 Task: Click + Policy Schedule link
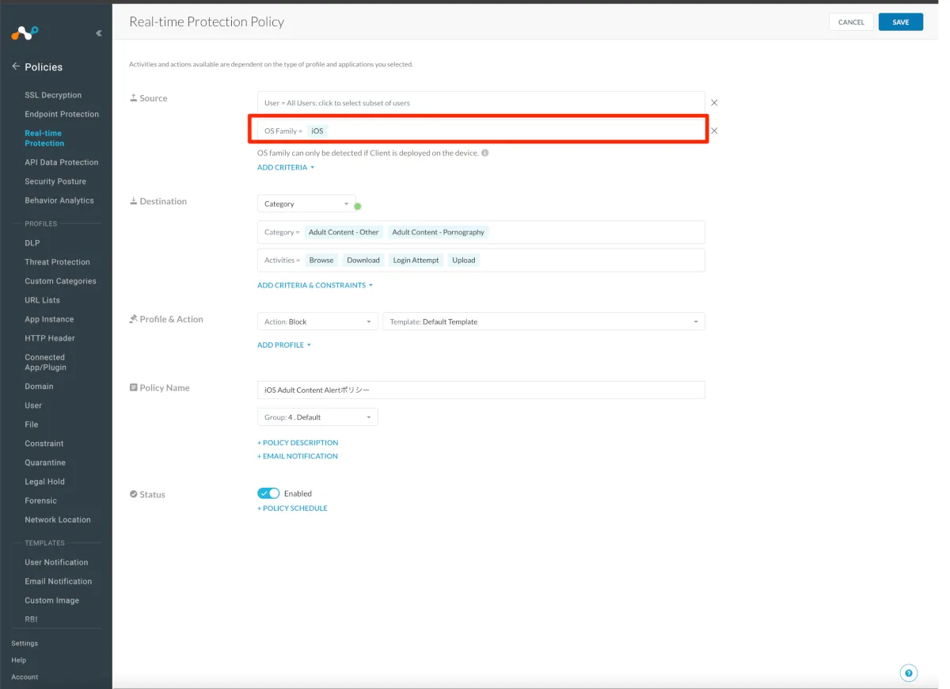tap(292, 508)
